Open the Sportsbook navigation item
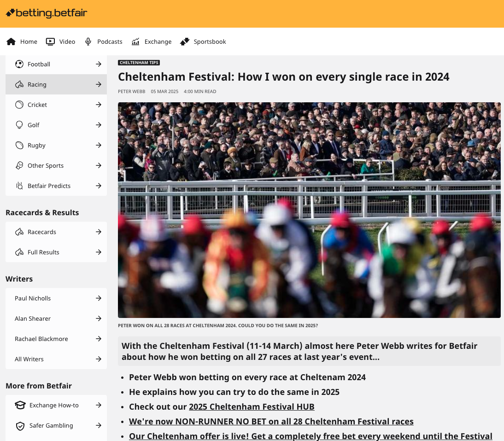 (x=203, y=41)
